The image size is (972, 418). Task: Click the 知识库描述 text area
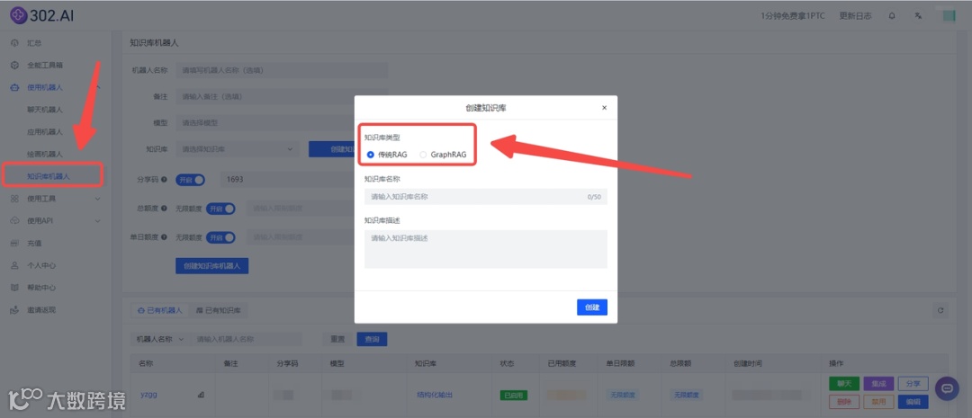coord(485,249)
